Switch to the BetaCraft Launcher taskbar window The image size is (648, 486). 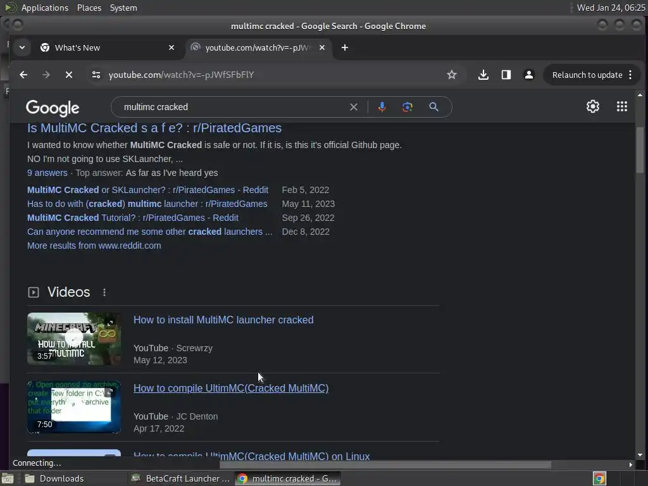[x=180, y=478]
